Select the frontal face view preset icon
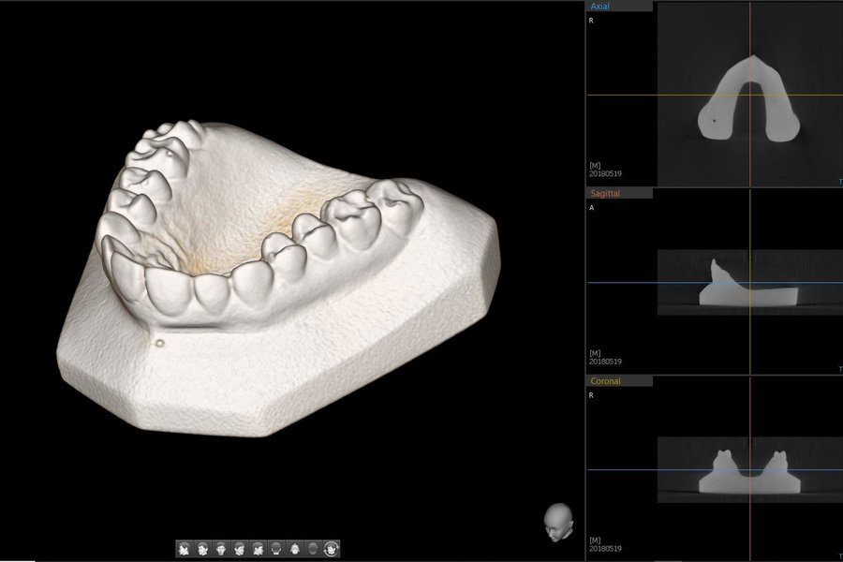 221,549
